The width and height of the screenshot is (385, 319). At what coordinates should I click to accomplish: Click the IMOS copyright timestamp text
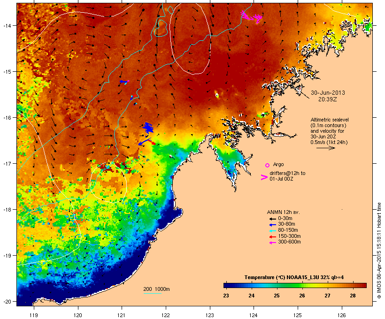pyautogui.click(x=379, y=251)
